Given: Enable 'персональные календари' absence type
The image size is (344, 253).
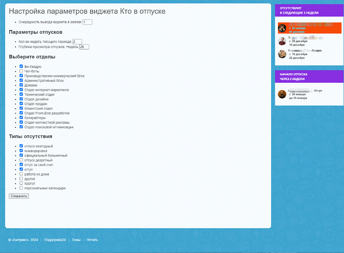Looking at the screenshot, I should [20, 188].
